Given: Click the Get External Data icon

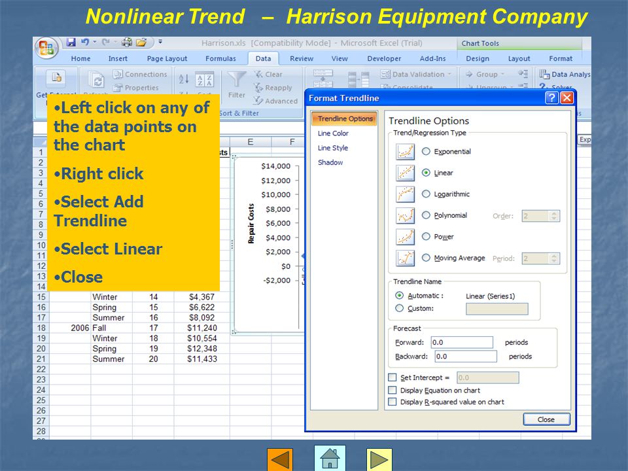Looking at the screenshot, I should pyautogui.click(x=56, y=77).
